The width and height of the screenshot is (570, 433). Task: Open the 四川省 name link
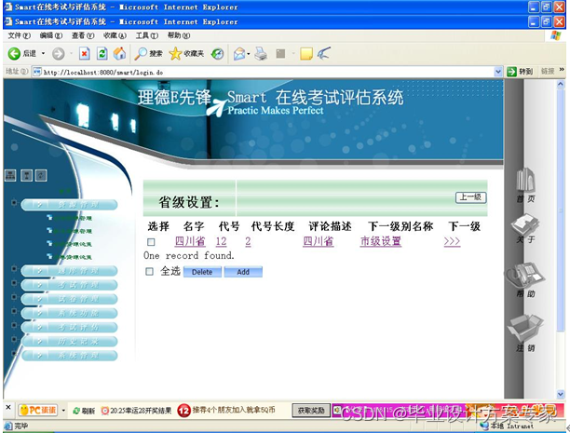(x=190, y=241)
